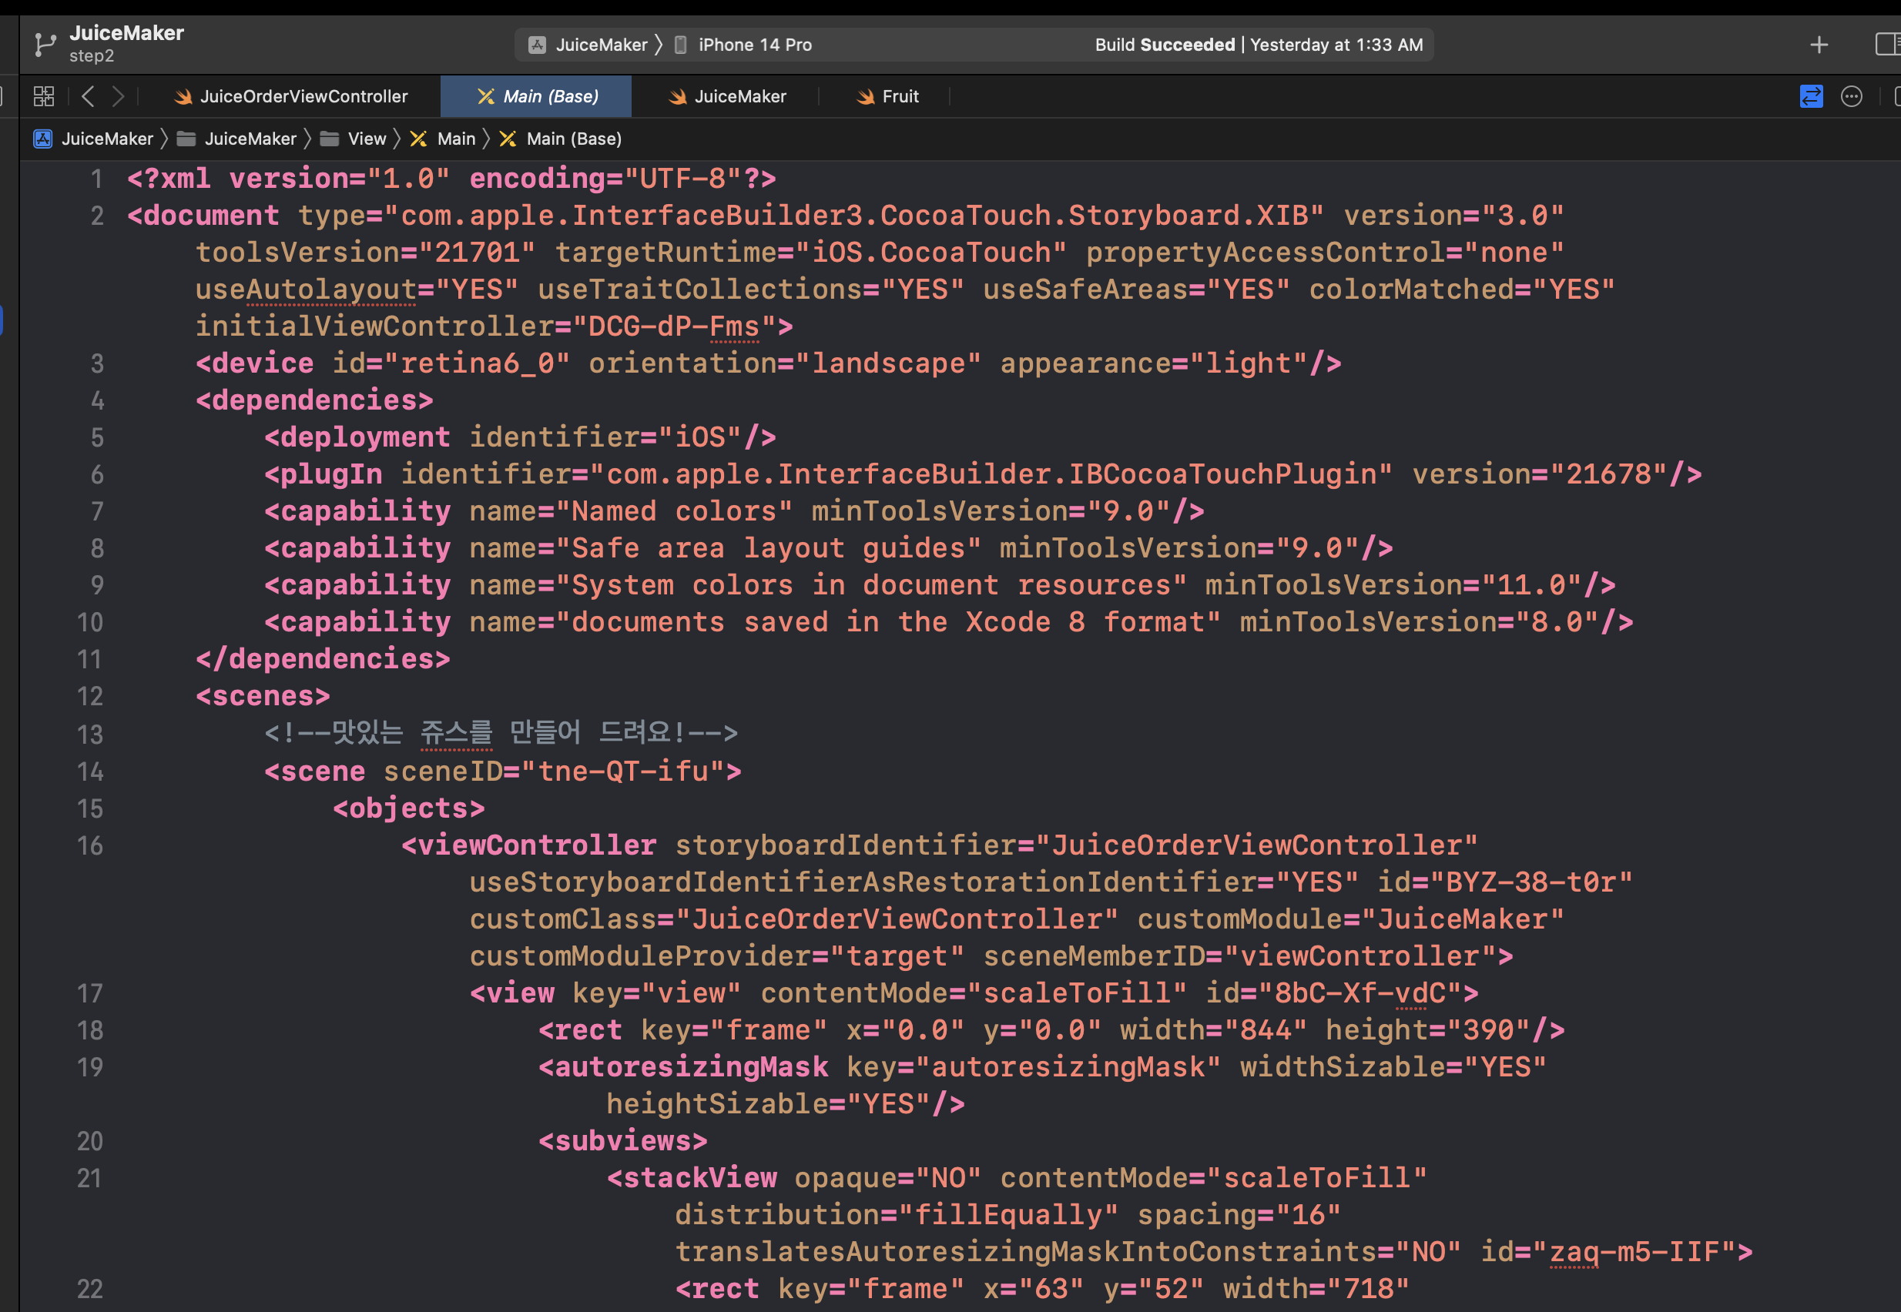Choose iPhone 14 Pro run destination

click(754, 45)
